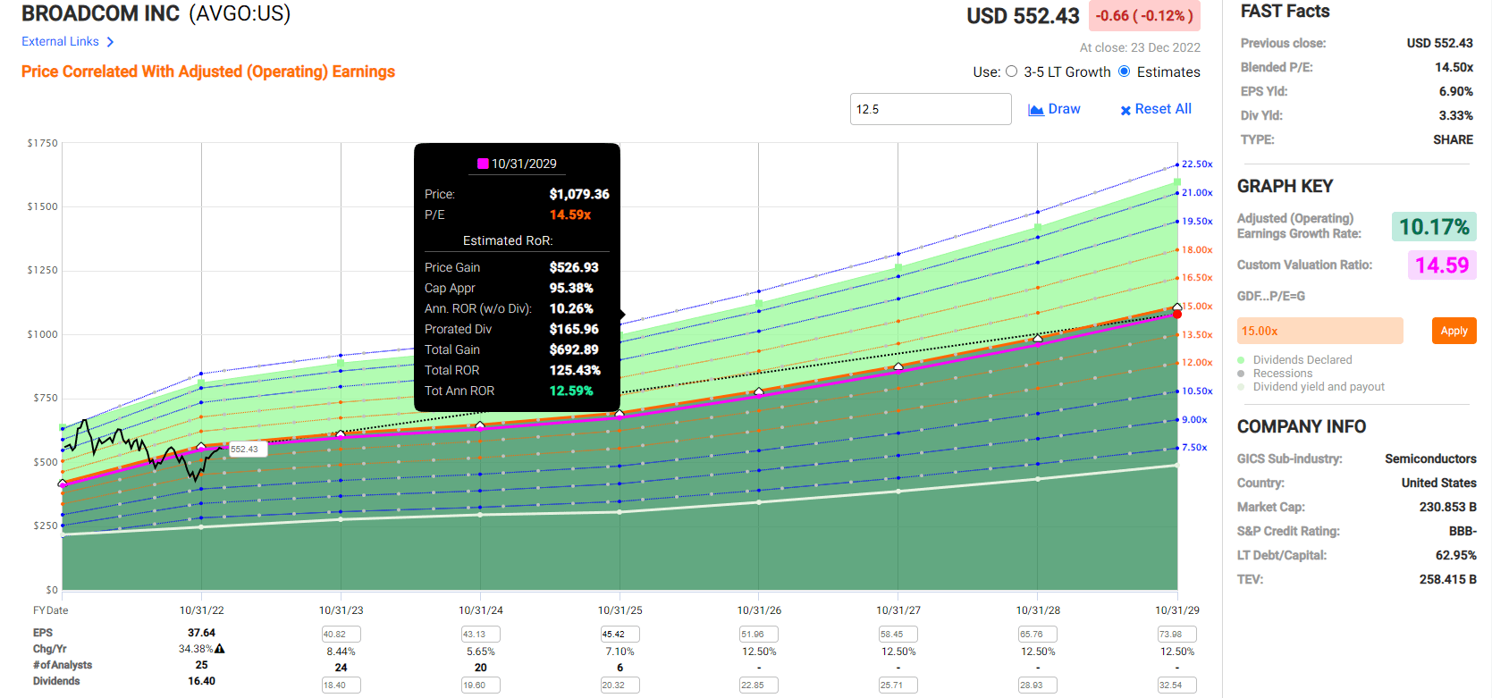Click the 12.5 growth rate input field
1492x698 pixels.
tap(931, 109)
